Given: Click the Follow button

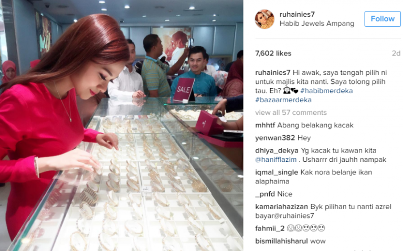Looking at the screenshot, I should tap(383, 19).
